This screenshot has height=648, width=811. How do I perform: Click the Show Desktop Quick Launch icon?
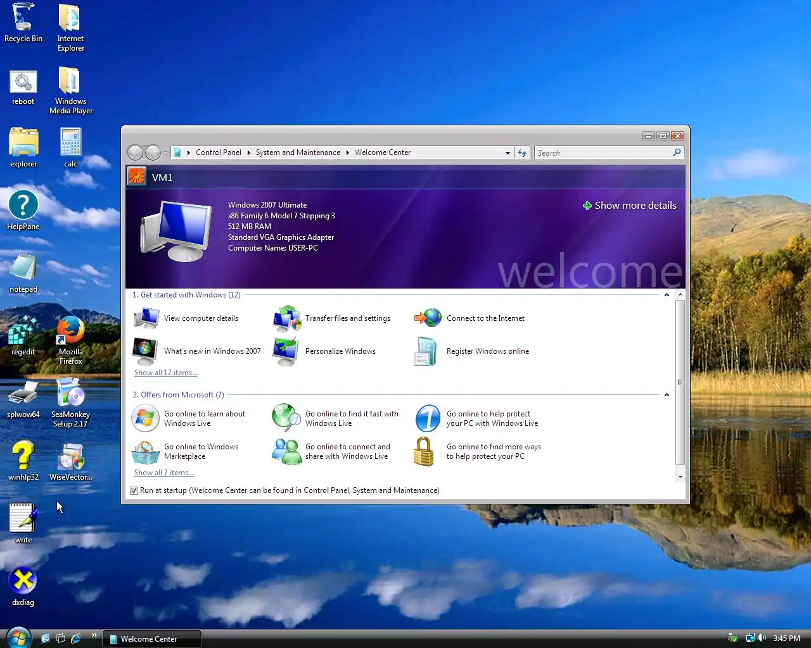(x=46, y=639)
